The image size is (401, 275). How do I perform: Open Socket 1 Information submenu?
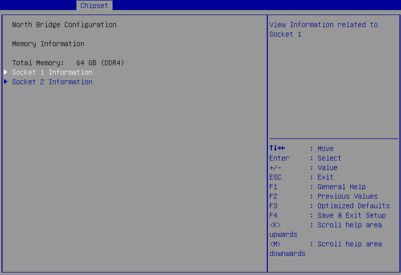pyautogui.click(x=52, y=72)
